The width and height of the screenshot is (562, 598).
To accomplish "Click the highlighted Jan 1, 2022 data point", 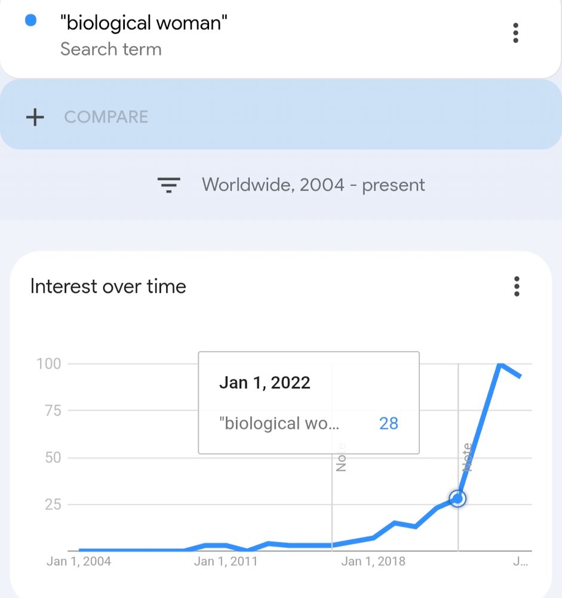I will [457, 498].
